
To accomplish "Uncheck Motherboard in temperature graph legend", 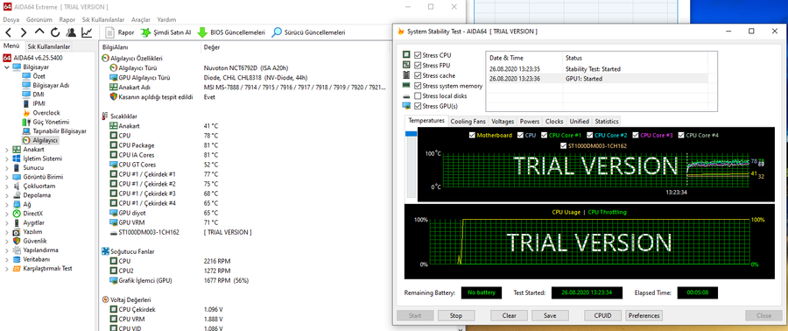I will coord(472,135).
